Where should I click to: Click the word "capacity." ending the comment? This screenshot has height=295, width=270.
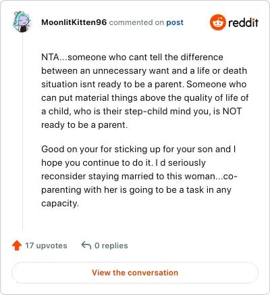[x=60, y=204]
